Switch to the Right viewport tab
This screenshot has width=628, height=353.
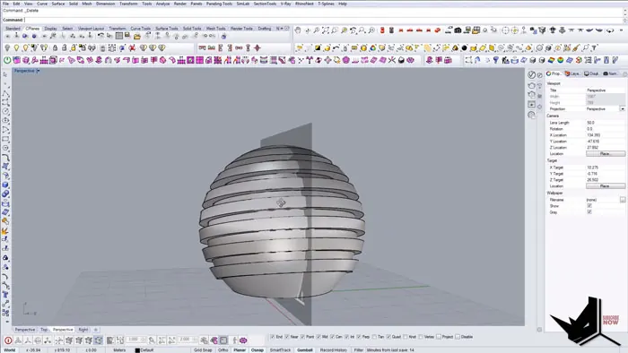point(83,330)
